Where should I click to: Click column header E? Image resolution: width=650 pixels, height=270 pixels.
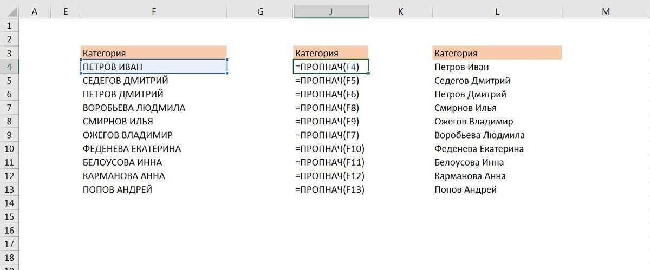point(66,11)
